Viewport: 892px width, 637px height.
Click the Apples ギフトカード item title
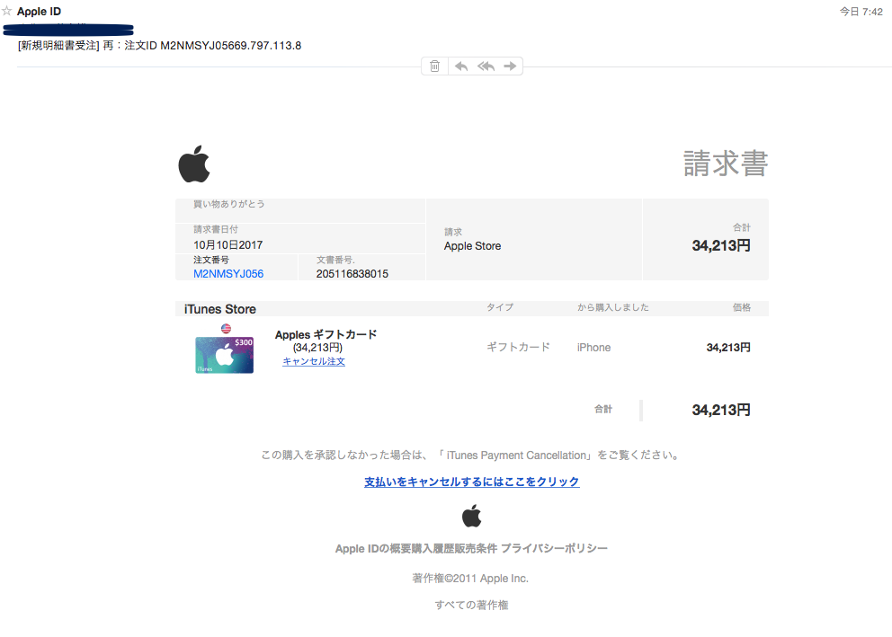(x=326, y=335)
